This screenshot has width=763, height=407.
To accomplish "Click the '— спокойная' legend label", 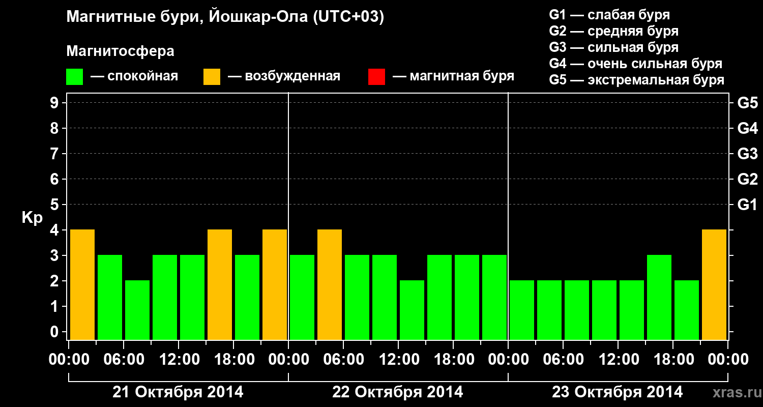I will (x=134, y=76).
